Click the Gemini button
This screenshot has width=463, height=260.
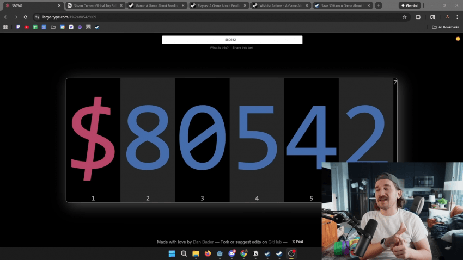coord(410,5)
